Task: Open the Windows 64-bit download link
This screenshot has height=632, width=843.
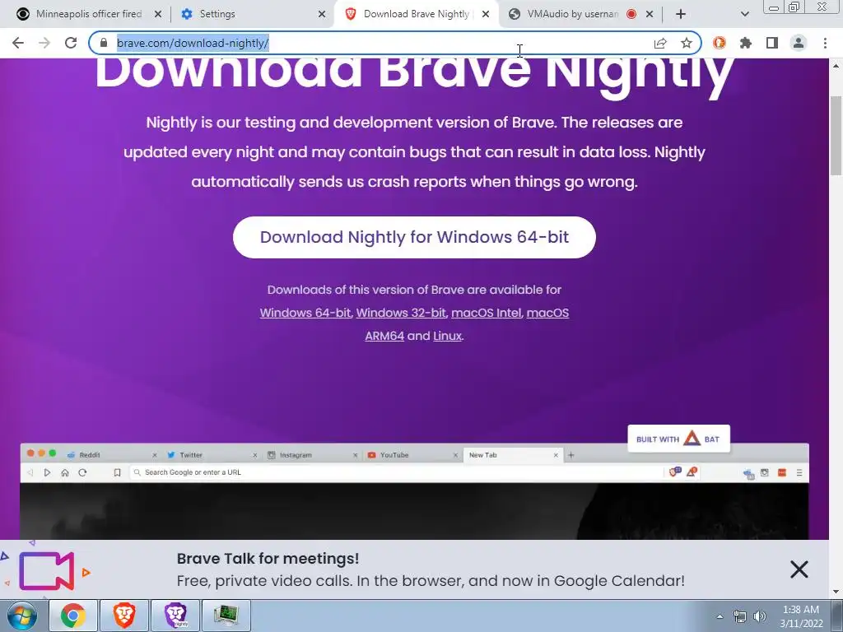Action: (x=305, y=313)
